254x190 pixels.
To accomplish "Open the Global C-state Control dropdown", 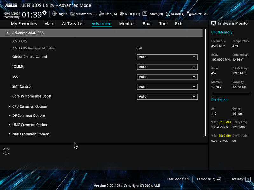I will [167, 57].
